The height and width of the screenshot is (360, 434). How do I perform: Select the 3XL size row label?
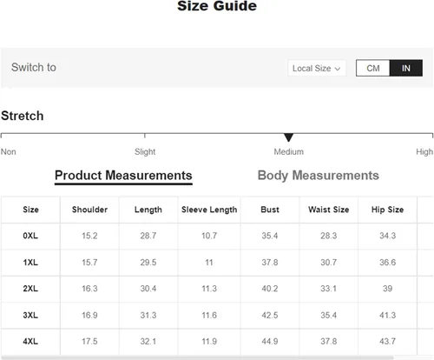[30, 315]
